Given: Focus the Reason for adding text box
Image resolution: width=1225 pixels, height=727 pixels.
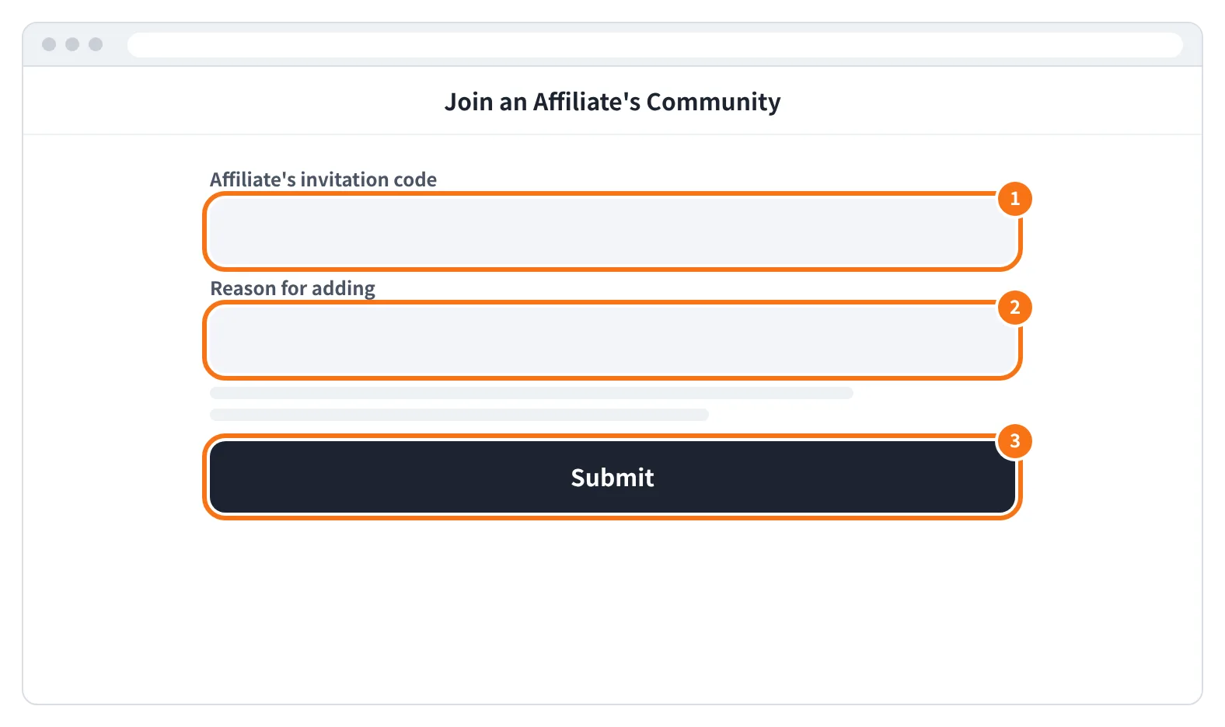Looking at the screenshot, I should [612, 340].
